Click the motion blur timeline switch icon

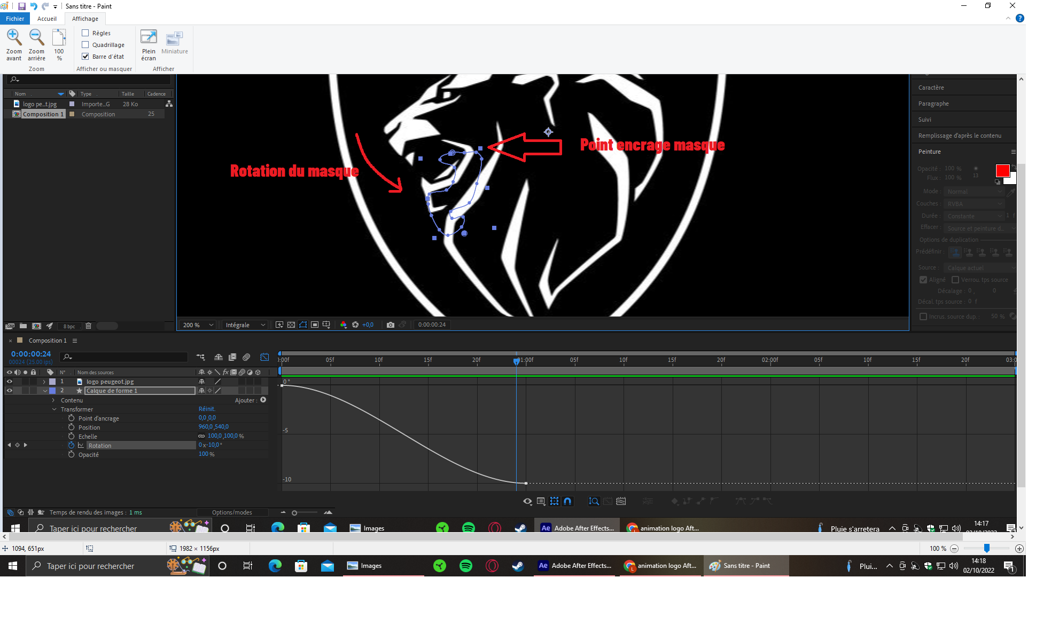coord(246,357)
